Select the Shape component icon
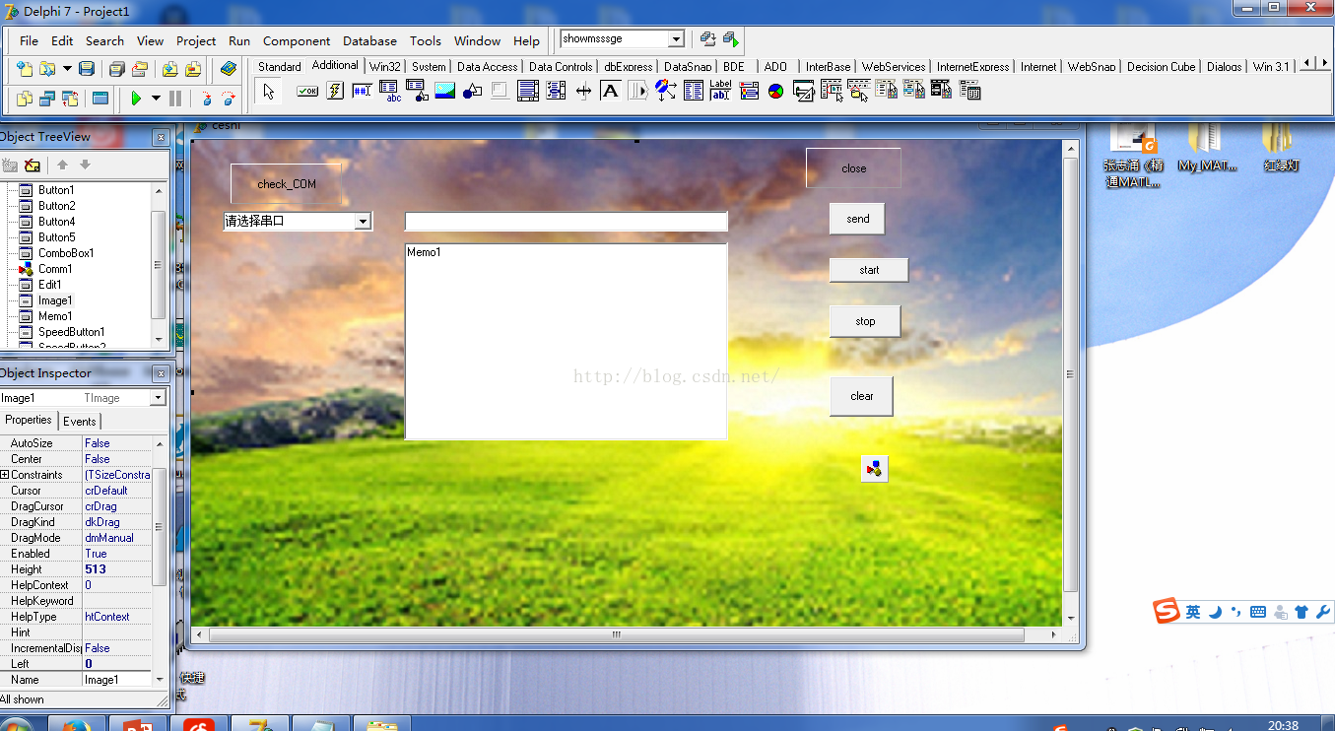The image size is (1335, 731). click(x=472, y=92)
